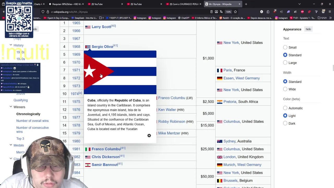This screenshot has height=188, width=334.
Task: Open popup settings gear icon
Action: 149,136
